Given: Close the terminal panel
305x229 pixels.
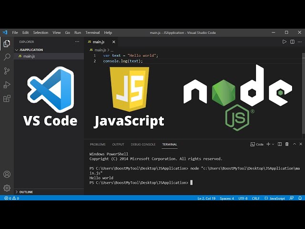Looking at the screenshot, I should [x=301, y=144].
